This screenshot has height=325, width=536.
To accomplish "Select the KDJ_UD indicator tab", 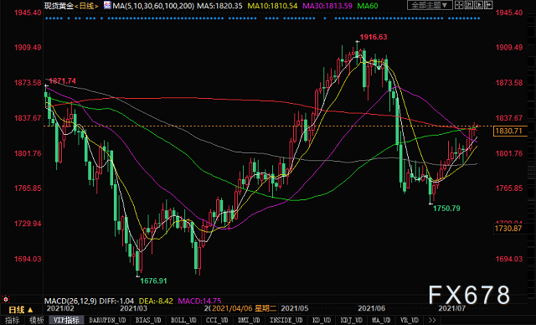I will [x=352, y=320].
